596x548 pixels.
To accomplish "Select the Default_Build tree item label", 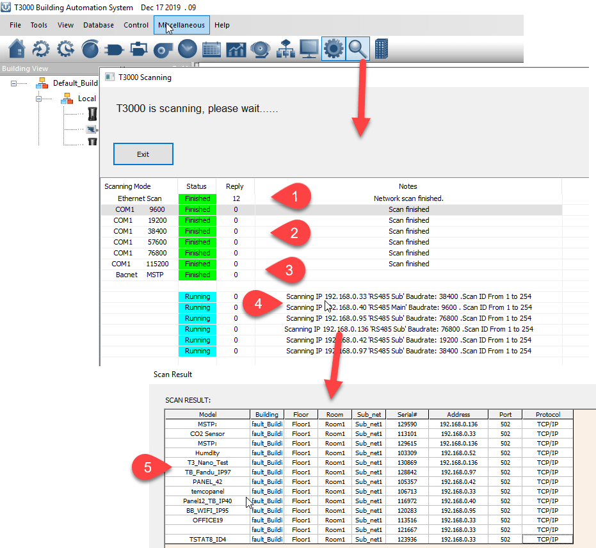I will [76, 83].
